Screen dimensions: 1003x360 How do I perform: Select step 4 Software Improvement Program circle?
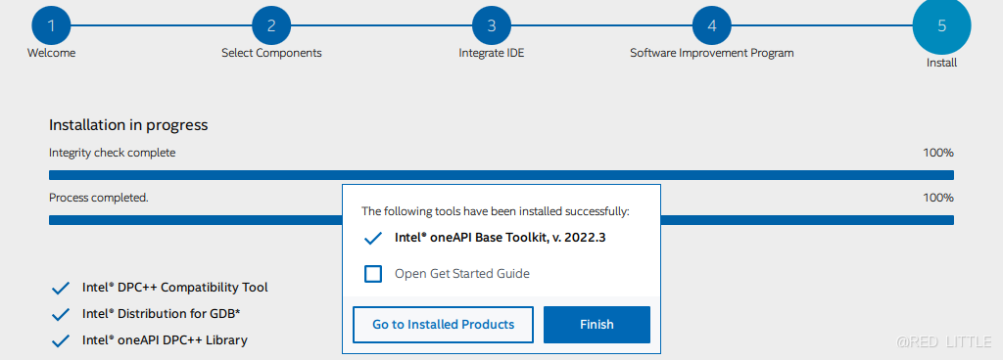click(x=712, y=25)
